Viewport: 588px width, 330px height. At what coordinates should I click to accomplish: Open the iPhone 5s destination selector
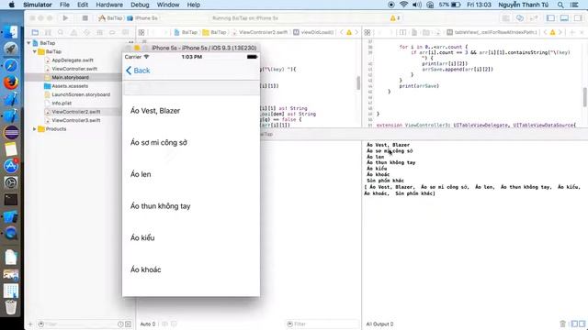tap(142, 18)
